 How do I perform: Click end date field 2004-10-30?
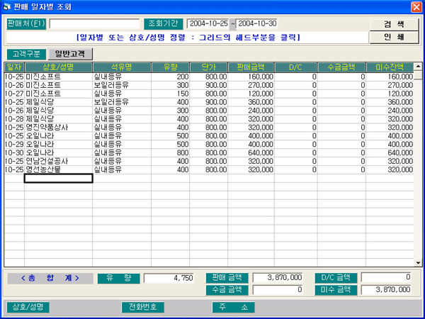click(256, 24)
